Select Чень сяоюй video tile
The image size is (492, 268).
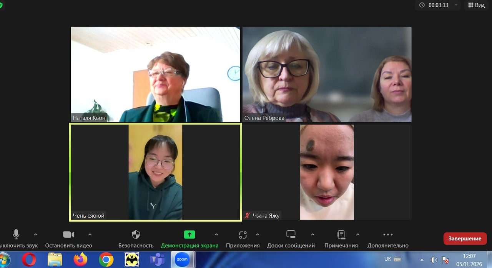pos(155,172)
